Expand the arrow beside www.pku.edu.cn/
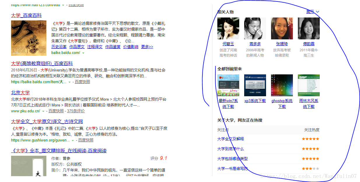The height and width of the screenshot is (182, 360). [x=43, y=111]
